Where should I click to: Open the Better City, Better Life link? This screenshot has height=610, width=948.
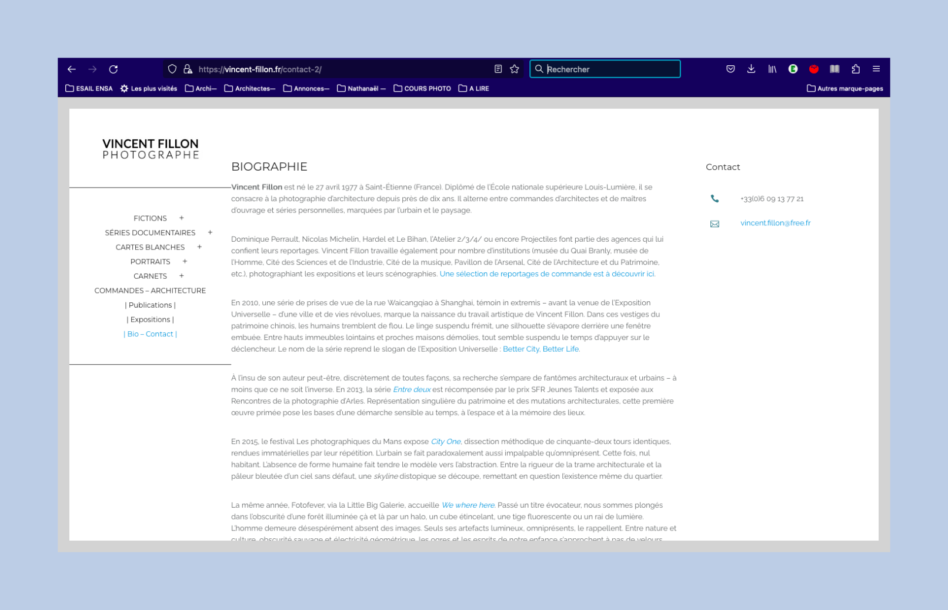click(540, 349)
